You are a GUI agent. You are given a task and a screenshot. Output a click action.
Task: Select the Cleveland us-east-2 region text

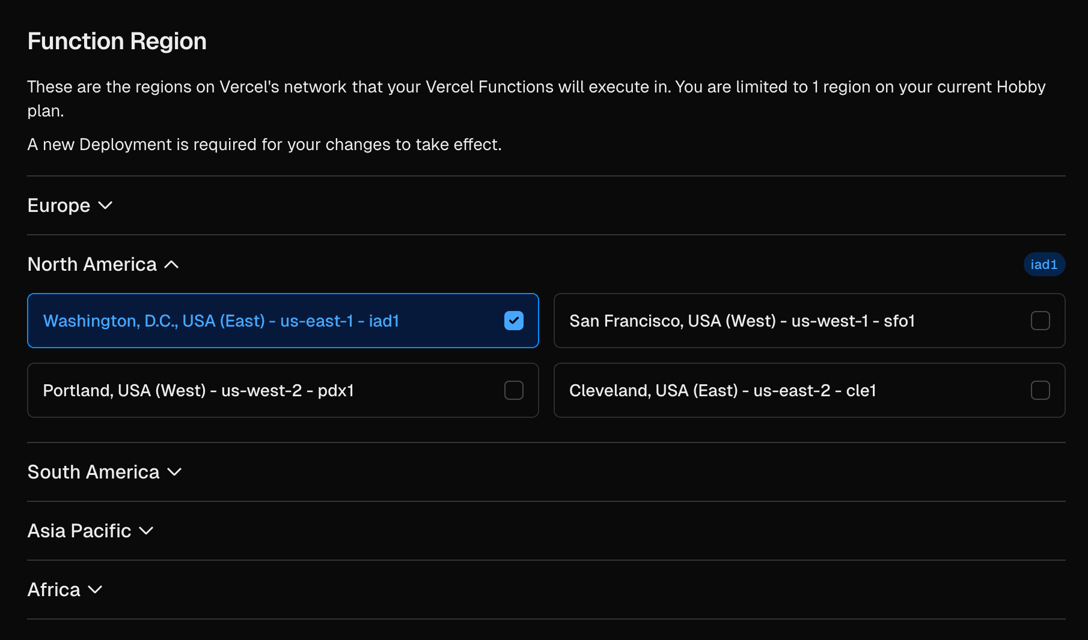723,391
